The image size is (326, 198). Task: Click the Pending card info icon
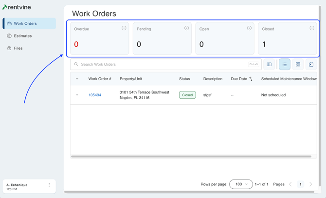186,28
